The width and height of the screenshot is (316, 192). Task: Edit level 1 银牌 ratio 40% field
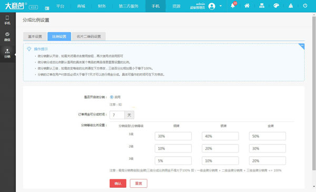point(220,136)
